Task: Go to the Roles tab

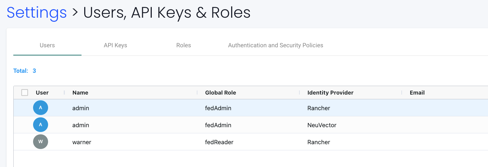Action: [183, 45]
